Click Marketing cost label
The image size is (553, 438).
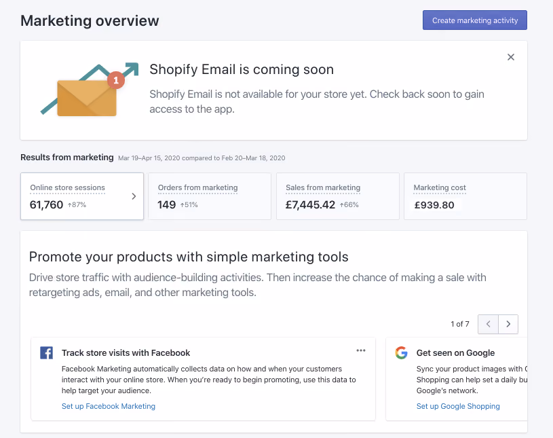tap(440, 187)
